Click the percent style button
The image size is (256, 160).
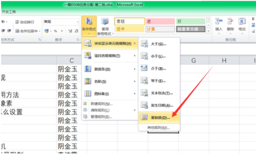click(x=55, y=31)
